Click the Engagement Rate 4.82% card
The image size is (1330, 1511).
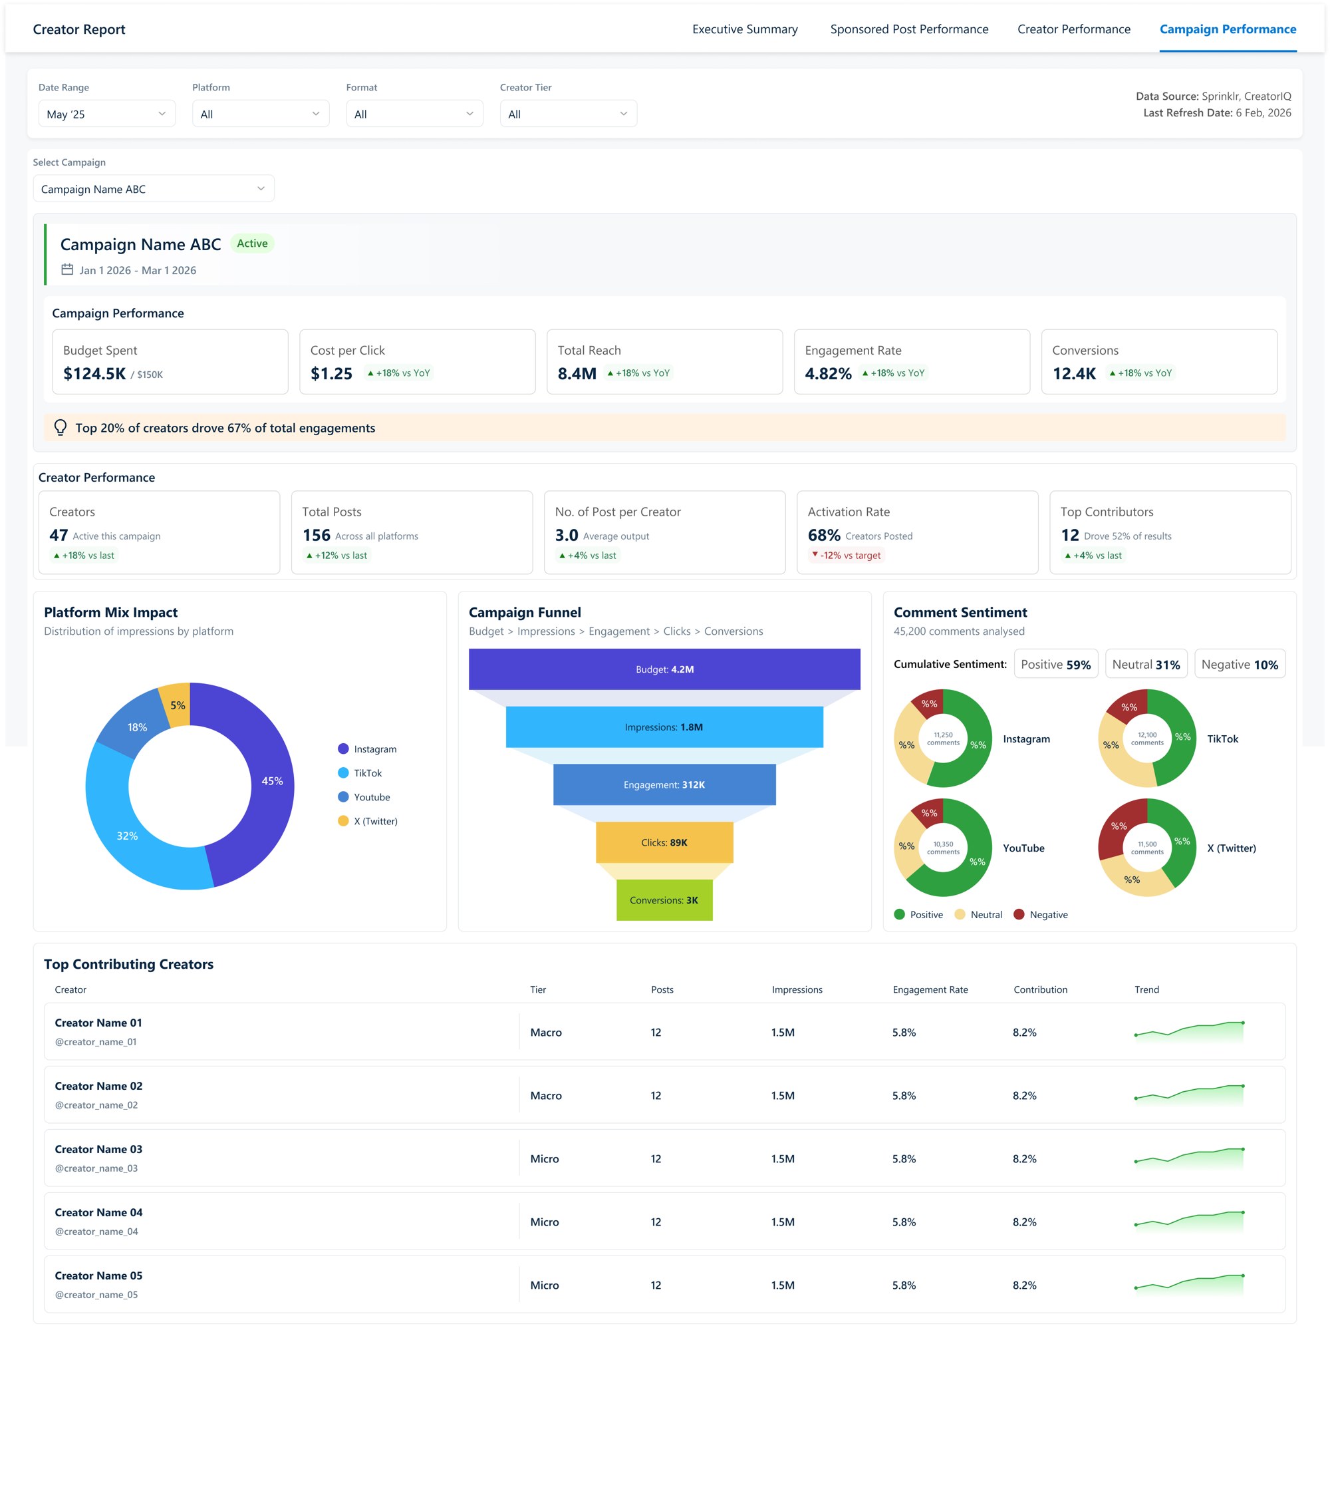click(x=912, y=361)
